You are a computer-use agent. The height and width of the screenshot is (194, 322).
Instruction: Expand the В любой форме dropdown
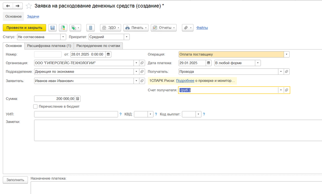(x=258, y=63)
